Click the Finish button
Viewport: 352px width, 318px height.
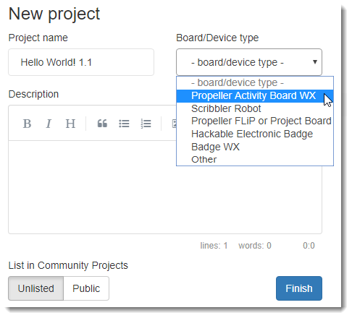[299, 288]
